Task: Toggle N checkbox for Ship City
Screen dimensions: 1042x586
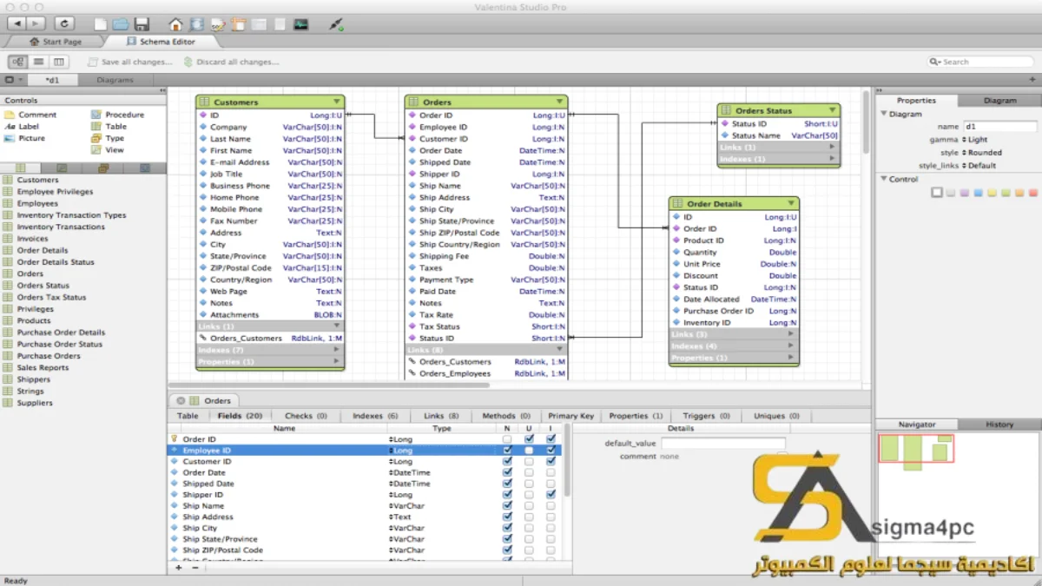Action: pos(507,528)
